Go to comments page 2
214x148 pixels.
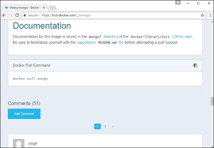click(x=105, y=126)
